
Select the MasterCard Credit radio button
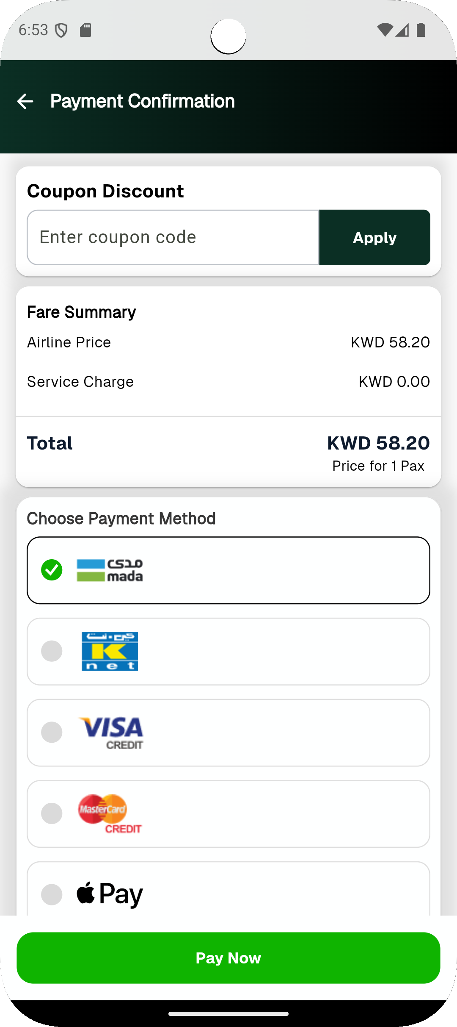[x=52, y=813]
